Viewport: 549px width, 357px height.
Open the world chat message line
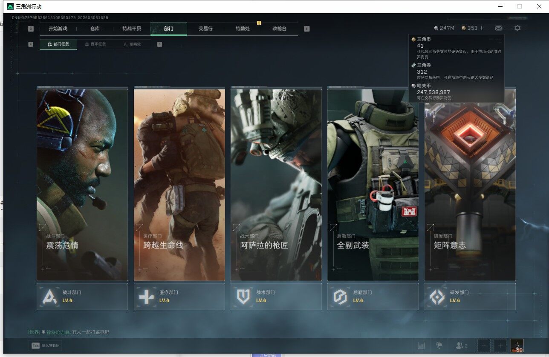[x=69, y=332]
